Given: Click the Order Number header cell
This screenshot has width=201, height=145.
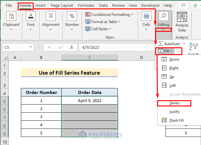Looking at the screenshot, I should 41,92.
